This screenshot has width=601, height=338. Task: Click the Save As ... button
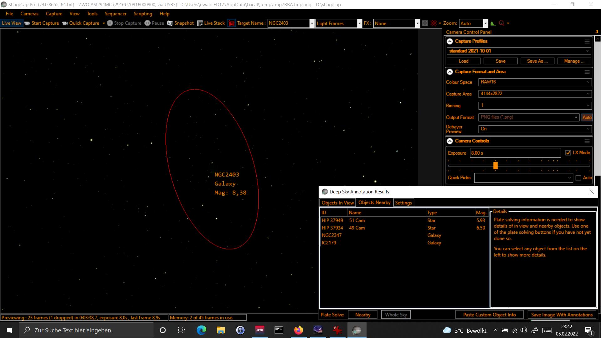click(x=537, y=61)
